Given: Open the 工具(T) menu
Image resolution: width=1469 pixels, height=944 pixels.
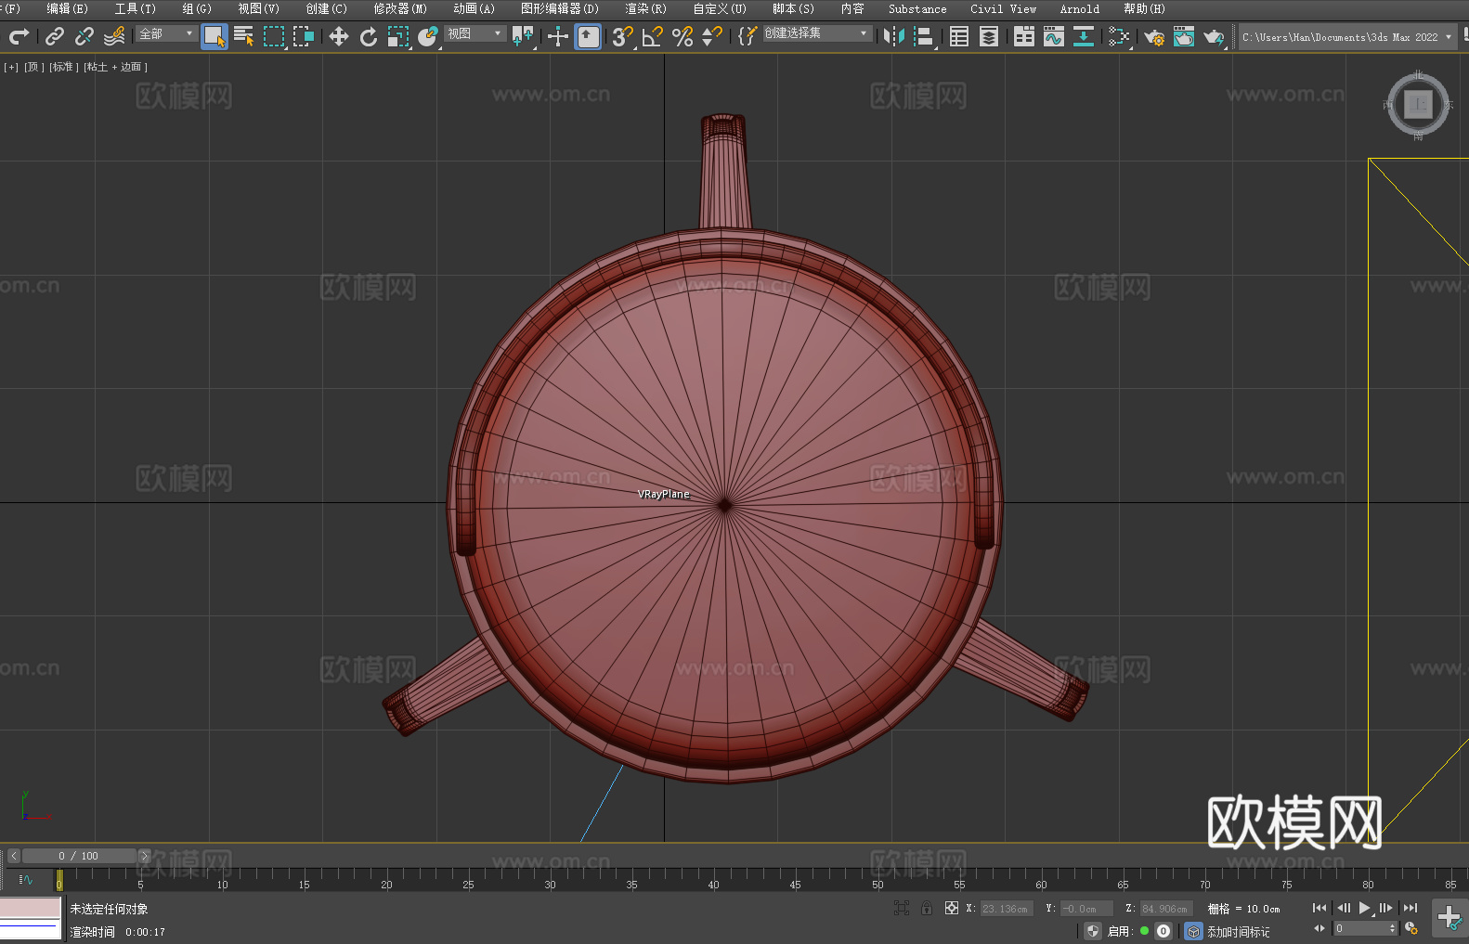Looking at the screenshot, I should pos(135,8).
